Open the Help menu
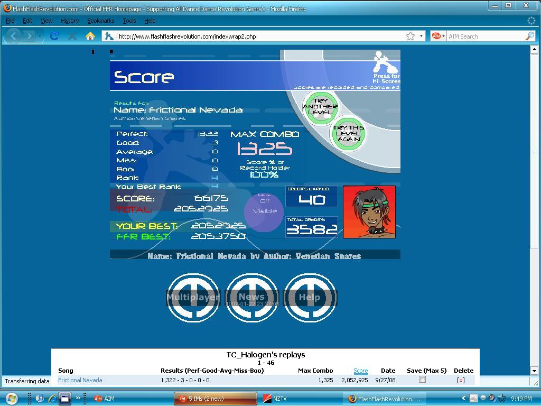Image resolution: width=541 pixels, height=406 pixels. click(150, 21)
